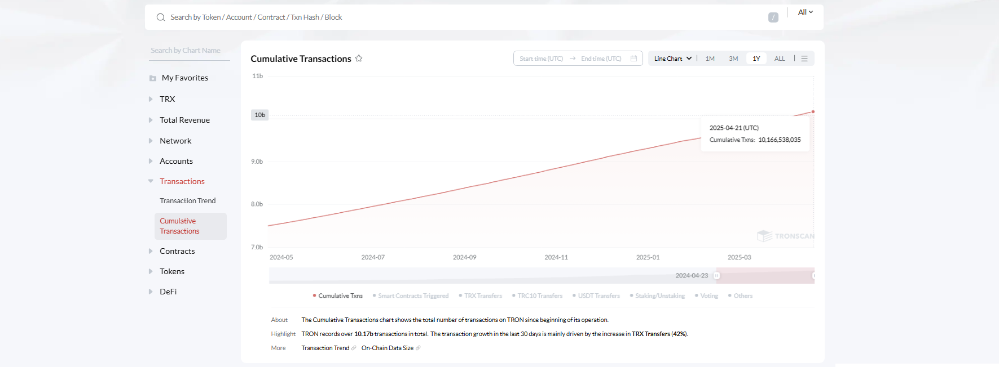Focus the main token search field
The width and height of the screenshot is (999, 367).
(x=463, y=17)
